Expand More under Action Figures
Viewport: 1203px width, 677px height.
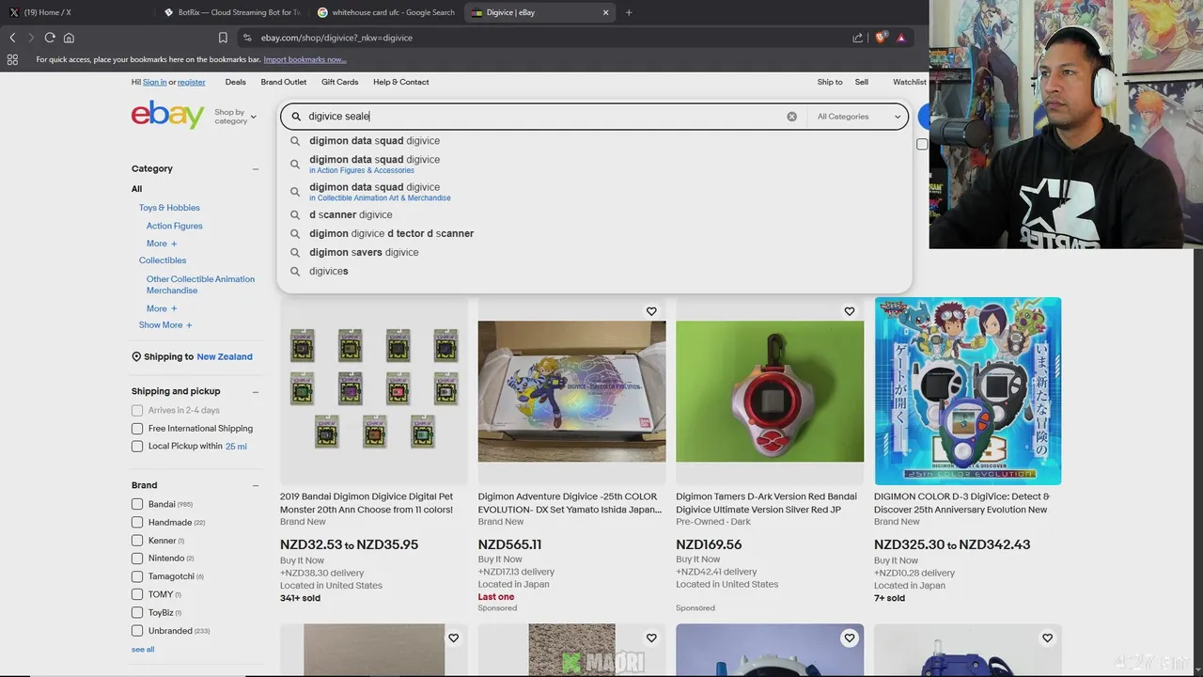tap(161, 244)
